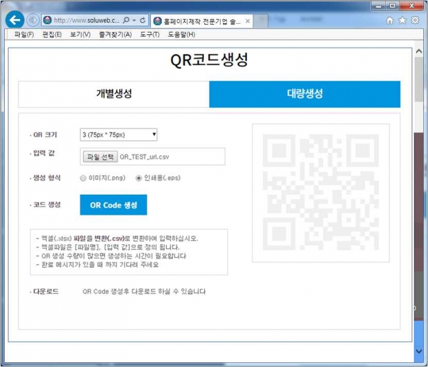Switch to the 대량생성 tab
428x367 pixels.
tap(304, 94)
